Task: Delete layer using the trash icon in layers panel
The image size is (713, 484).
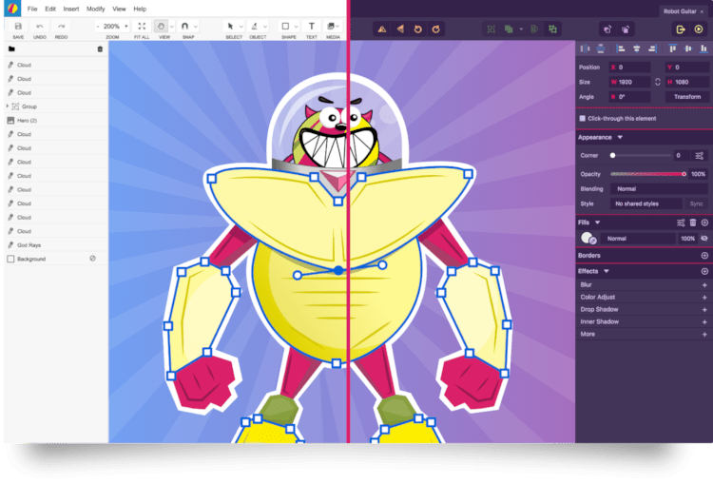Action: tap(100, 48)
